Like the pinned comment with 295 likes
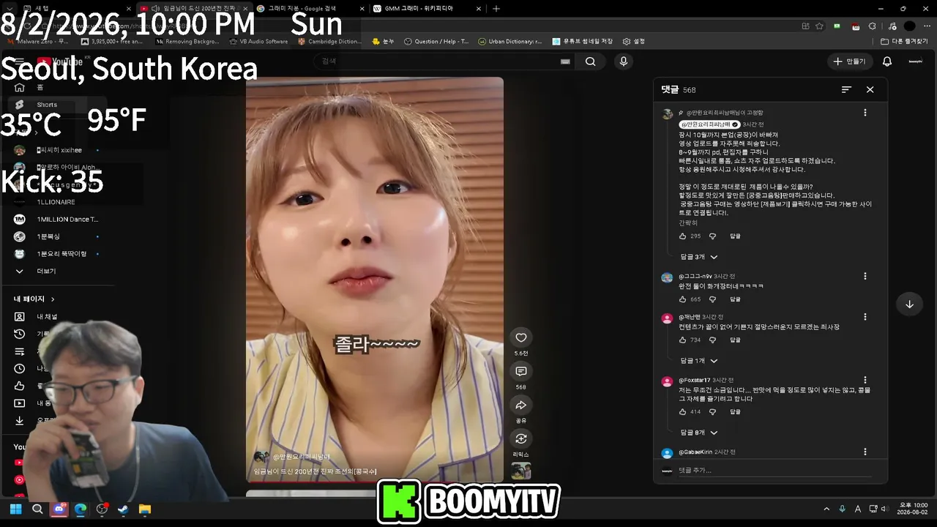The height and width of the screenshot is (527, 937). [x=682, y=236]
